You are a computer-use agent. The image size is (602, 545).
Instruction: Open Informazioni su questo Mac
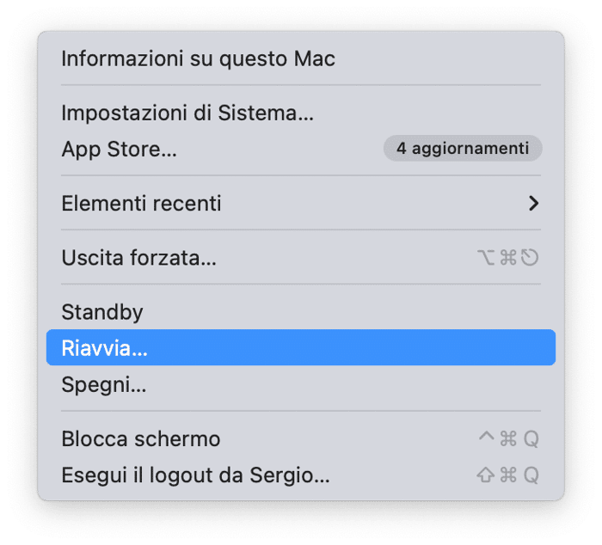(x=198, y=59)
